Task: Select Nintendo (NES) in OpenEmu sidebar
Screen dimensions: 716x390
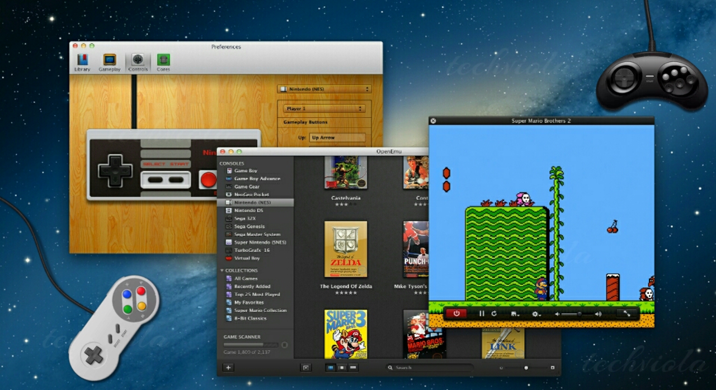Action: click(x=255, y=202)
